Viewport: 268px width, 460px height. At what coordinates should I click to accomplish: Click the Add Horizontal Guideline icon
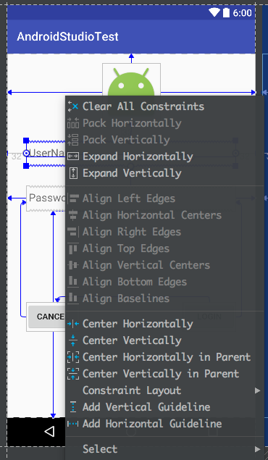(x=73, y=424)
